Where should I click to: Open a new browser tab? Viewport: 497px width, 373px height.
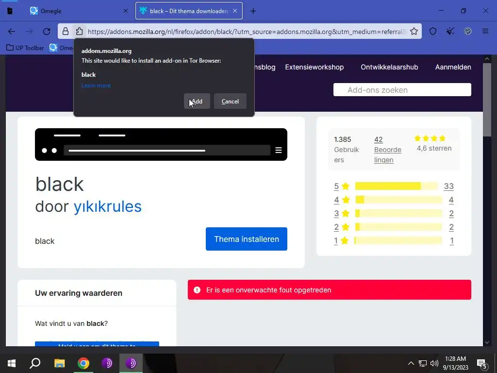click(x=253, y=11)
